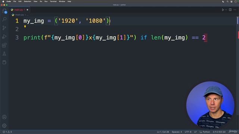Click line number 2 in gutter
The width and height of the screenshot is (239, 134).
(17, 29)
